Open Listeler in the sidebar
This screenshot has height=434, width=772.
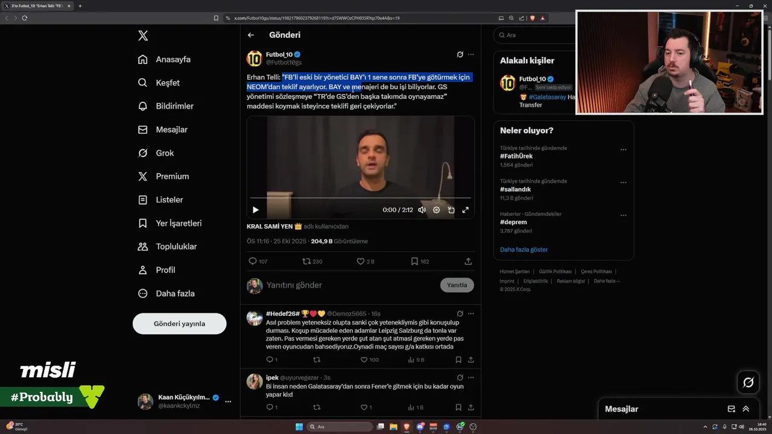pyautogui.click(x=160, y=200)
